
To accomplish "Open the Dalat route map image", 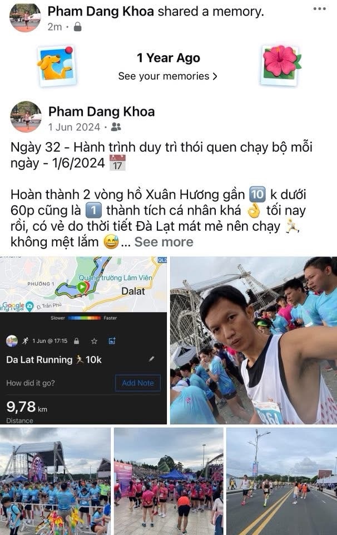I will (x=83, y=285).
